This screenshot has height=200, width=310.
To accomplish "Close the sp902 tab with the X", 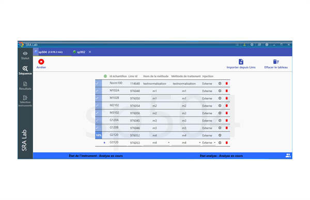I will pyautogui.click(x=90, y=52).
